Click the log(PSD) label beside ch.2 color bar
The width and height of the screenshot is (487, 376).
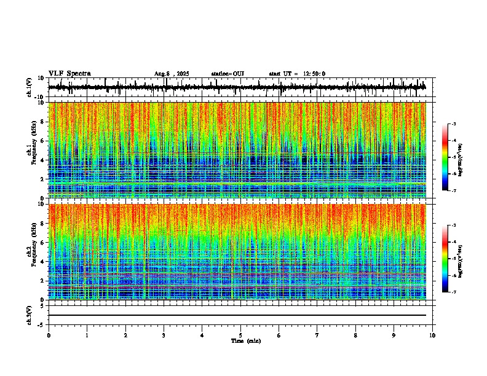point(461,262)
